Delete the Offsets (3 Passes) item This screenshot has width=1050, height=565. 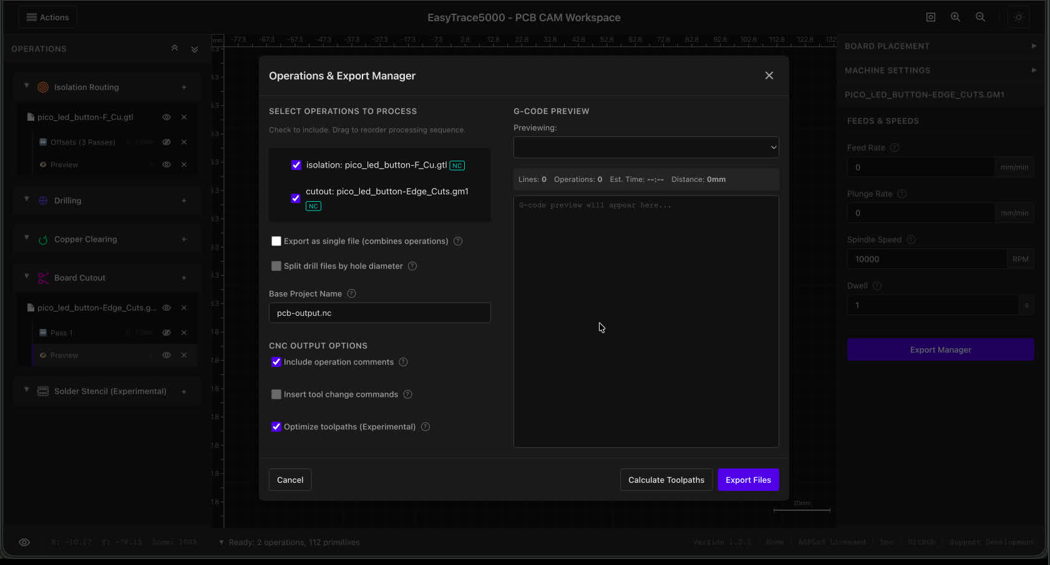(x=184, y=142)
